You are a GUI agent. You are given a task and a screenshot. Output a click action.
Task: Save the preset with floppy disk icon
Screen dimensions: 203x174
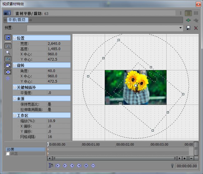click(x=188, y=28)
